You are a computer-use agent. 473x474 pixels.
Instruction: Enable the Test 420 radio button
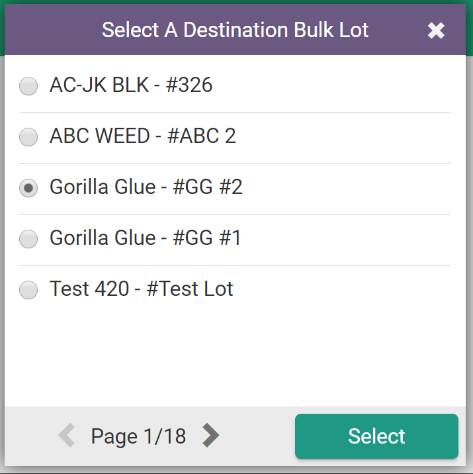[x=28, y=290]
